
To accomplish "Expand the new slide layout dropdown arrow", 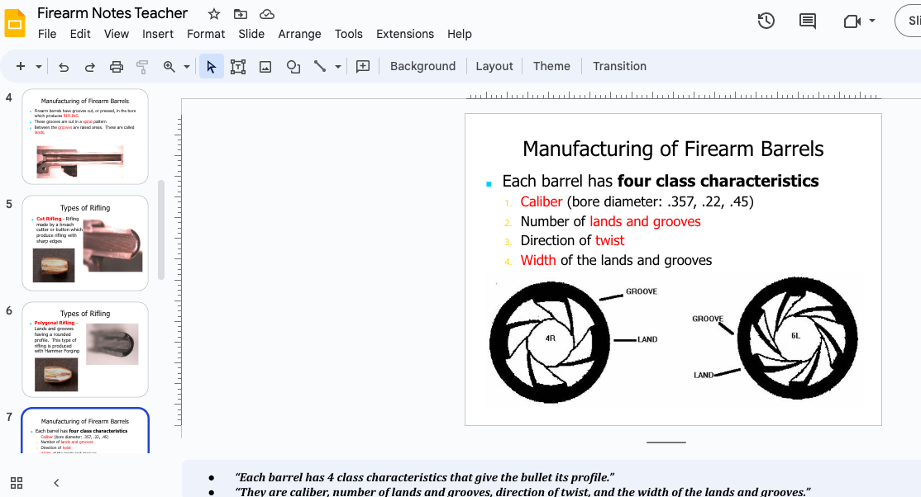I will [38, 67].
